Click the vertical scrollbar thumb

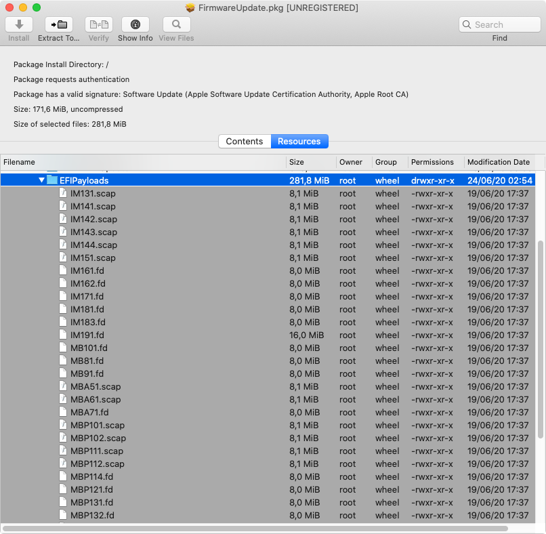(x=541, y=340)
